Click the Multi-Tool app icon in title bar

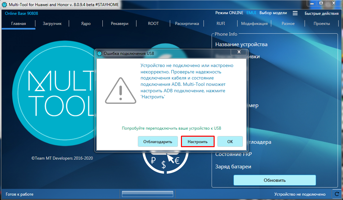pos(4,4)
